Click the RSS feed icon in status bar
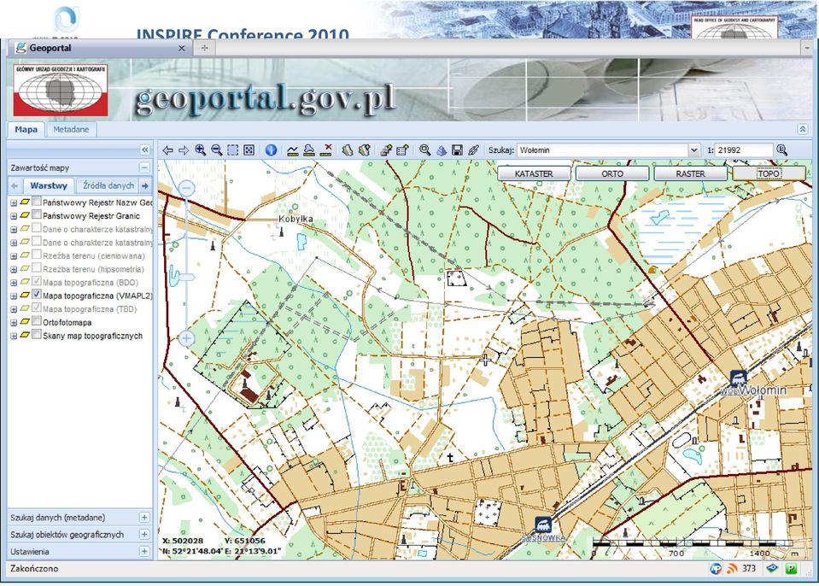819x586 pixels. pos(732,568)
